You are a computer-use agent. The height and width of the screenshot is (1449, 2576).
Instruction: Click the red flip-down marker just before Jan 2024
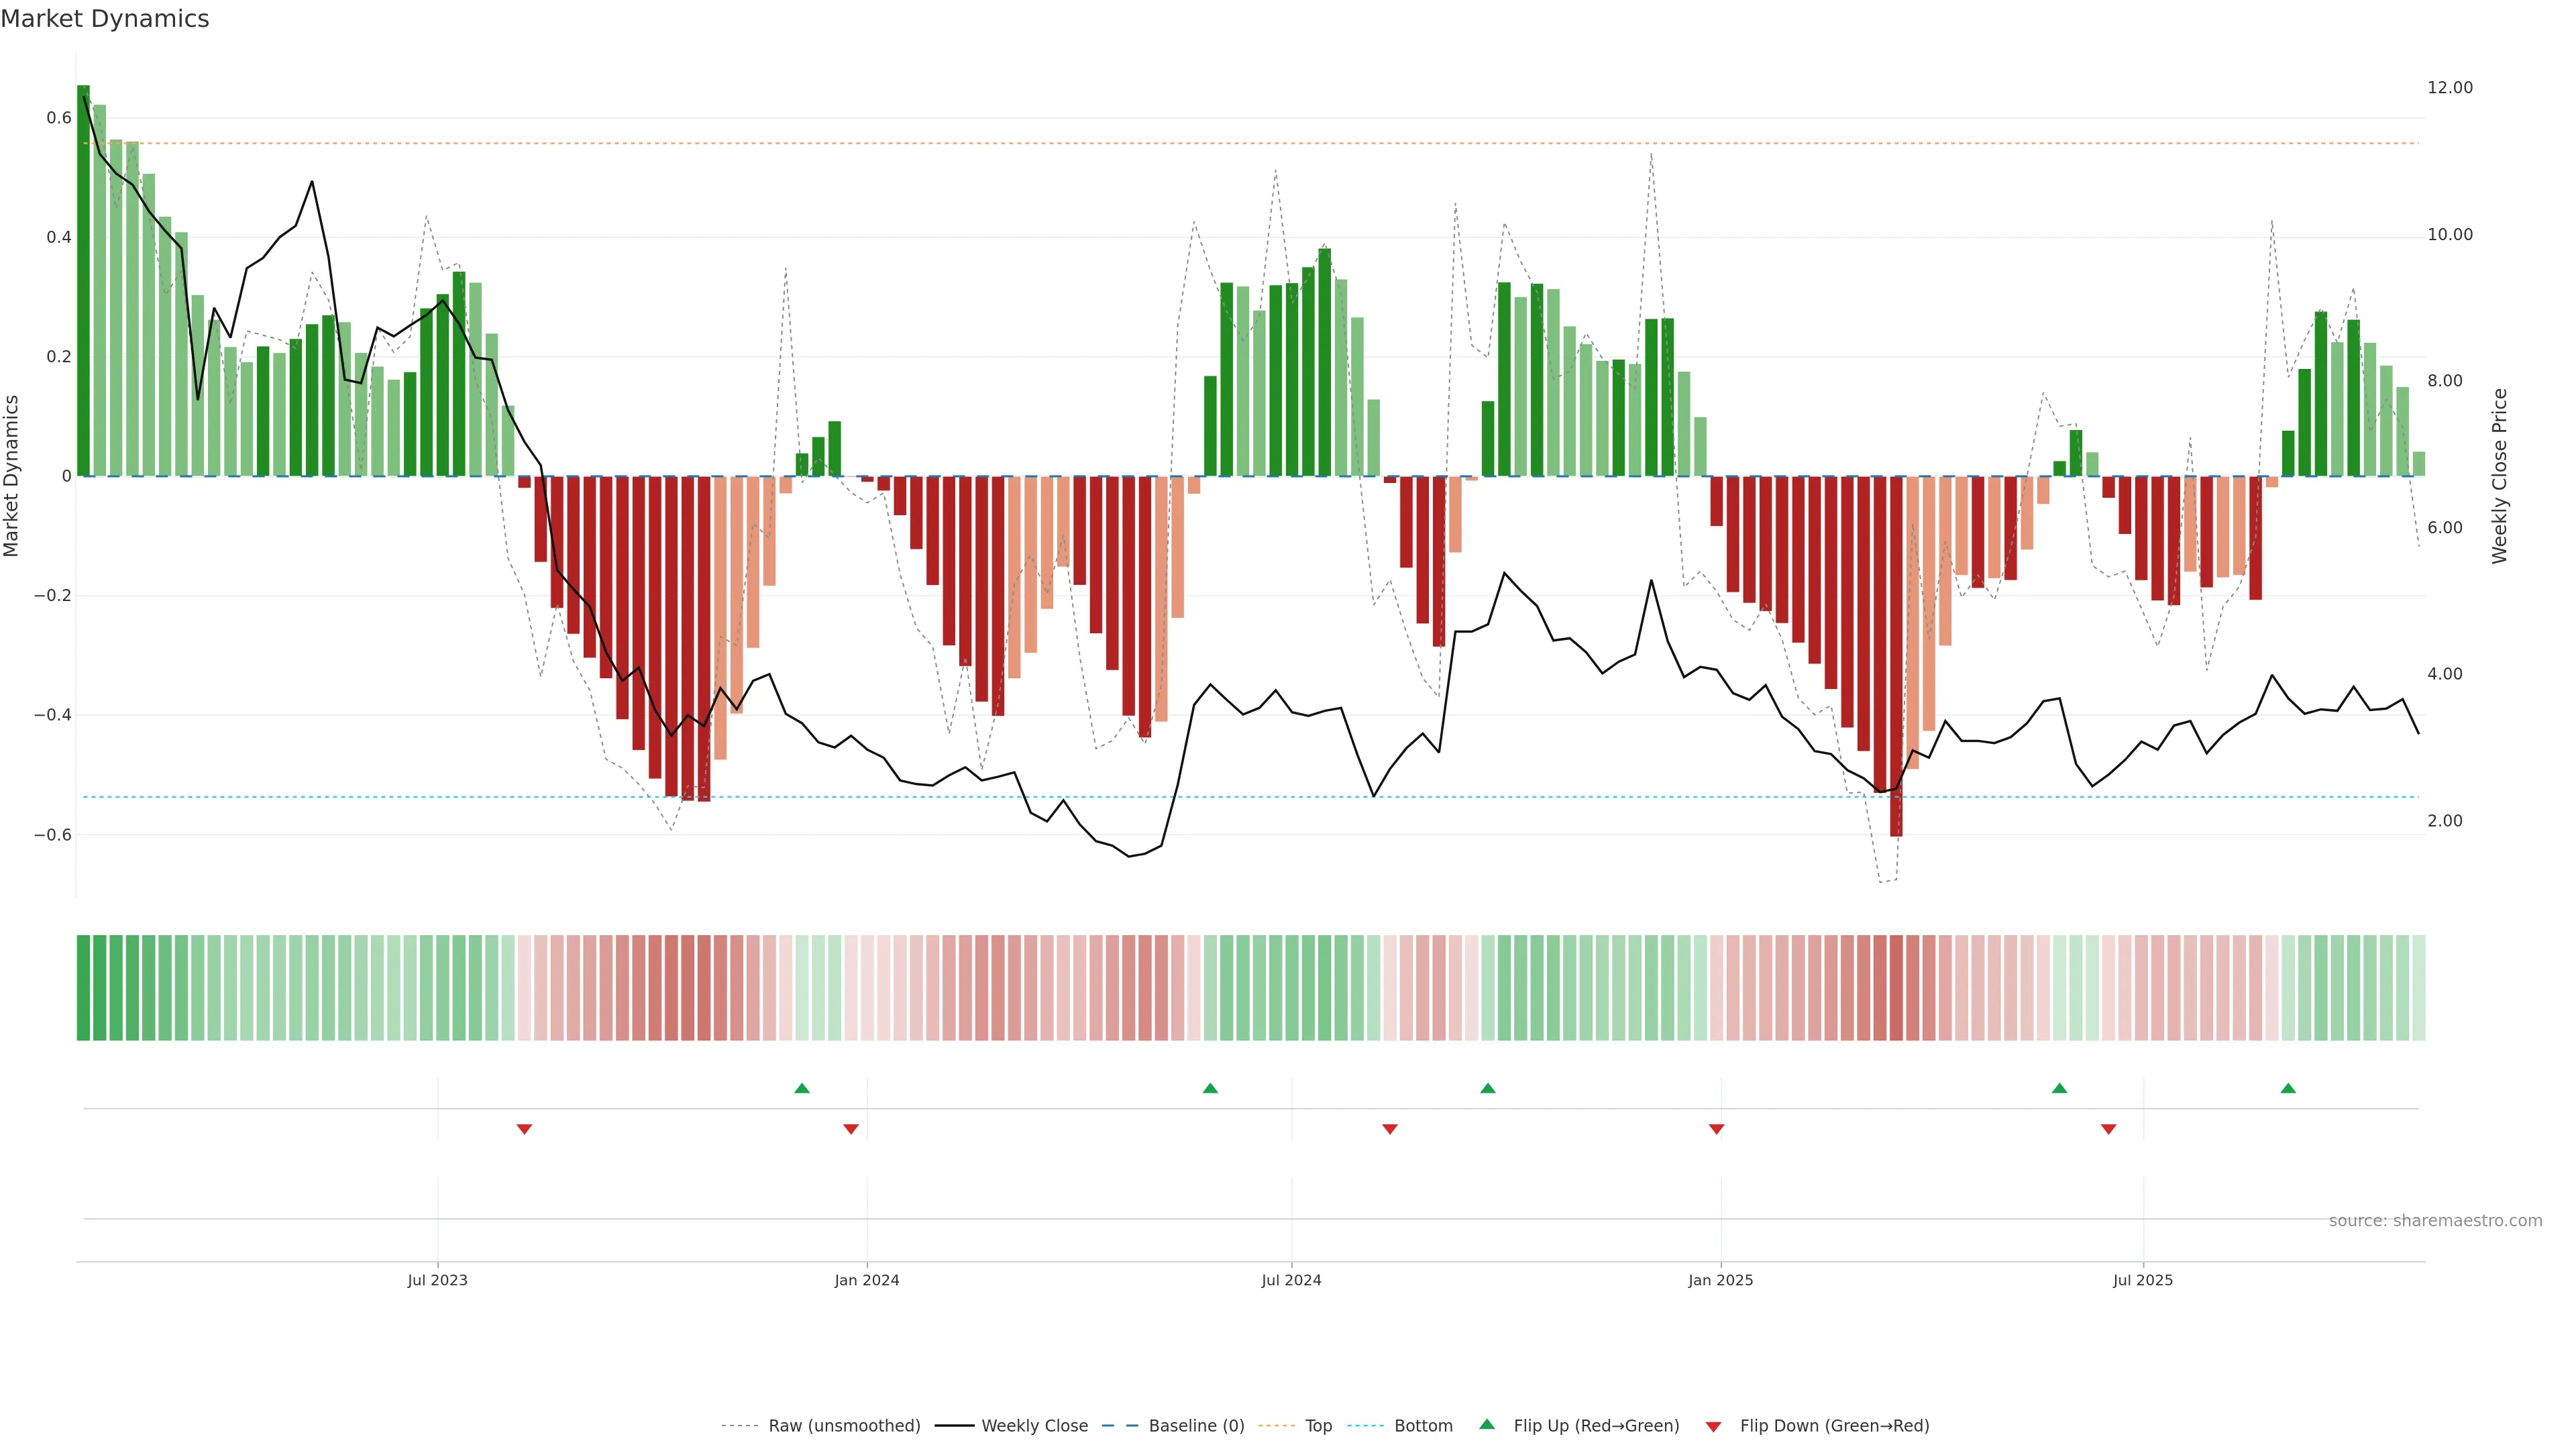coord(851,1129)
